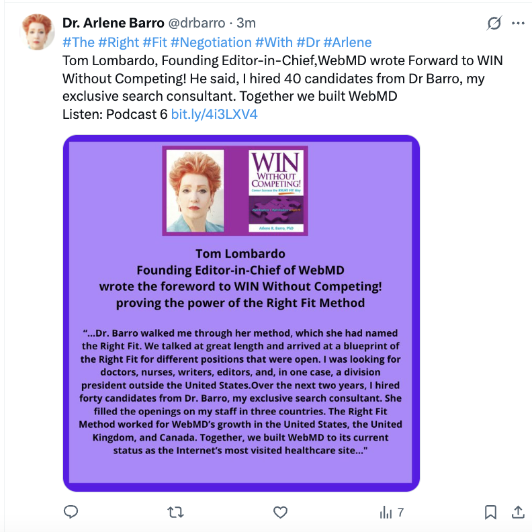Like the tweet with heart icon
The height and width of the screenshot is (532, 532).
(x=280, y=513)
